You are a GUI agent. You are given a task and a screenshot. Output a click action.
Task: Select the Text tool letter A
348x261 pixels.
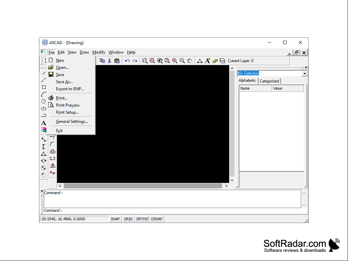point(44,123)
